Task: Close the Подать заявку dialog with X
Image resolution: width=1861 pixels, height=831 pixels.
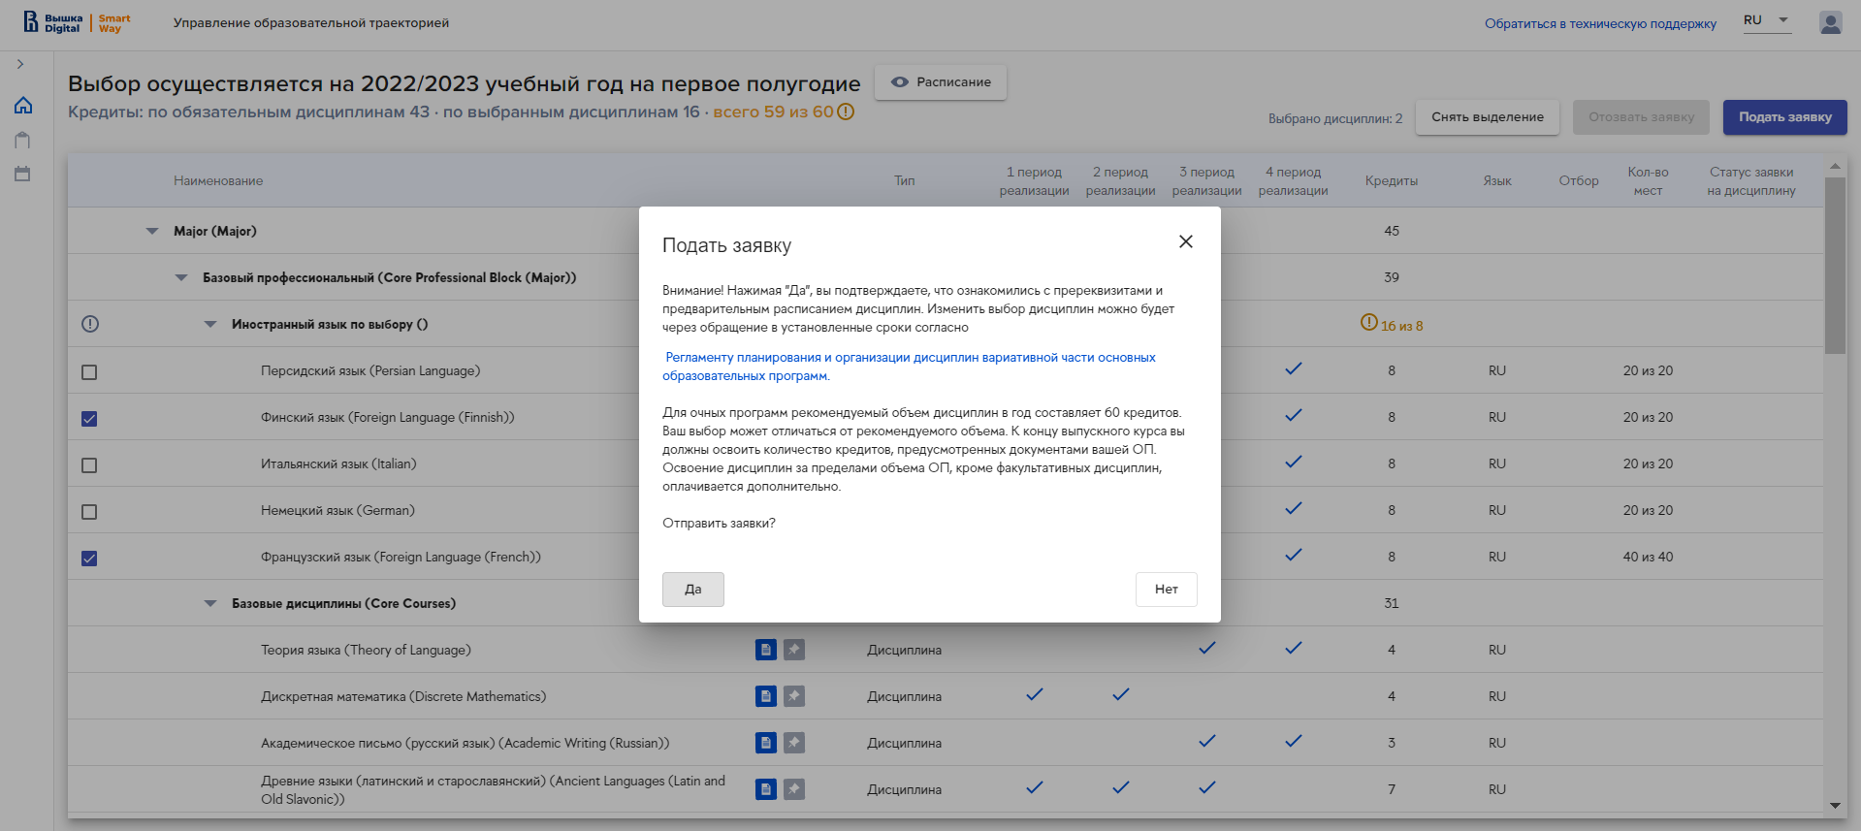Action: 1185,241
